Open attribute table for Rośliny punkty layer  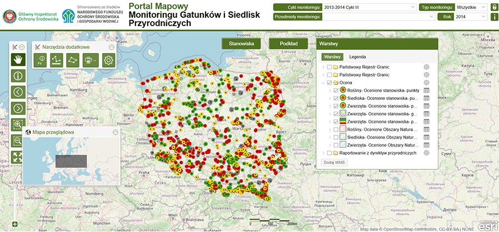pyautogui.click(x=427, y=90)
